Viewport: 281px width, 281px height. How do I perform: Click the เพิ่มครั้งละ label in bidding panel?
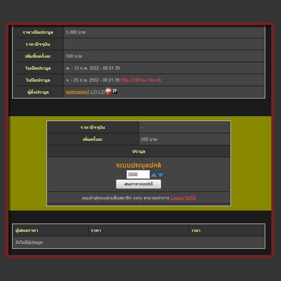[93, 139]
